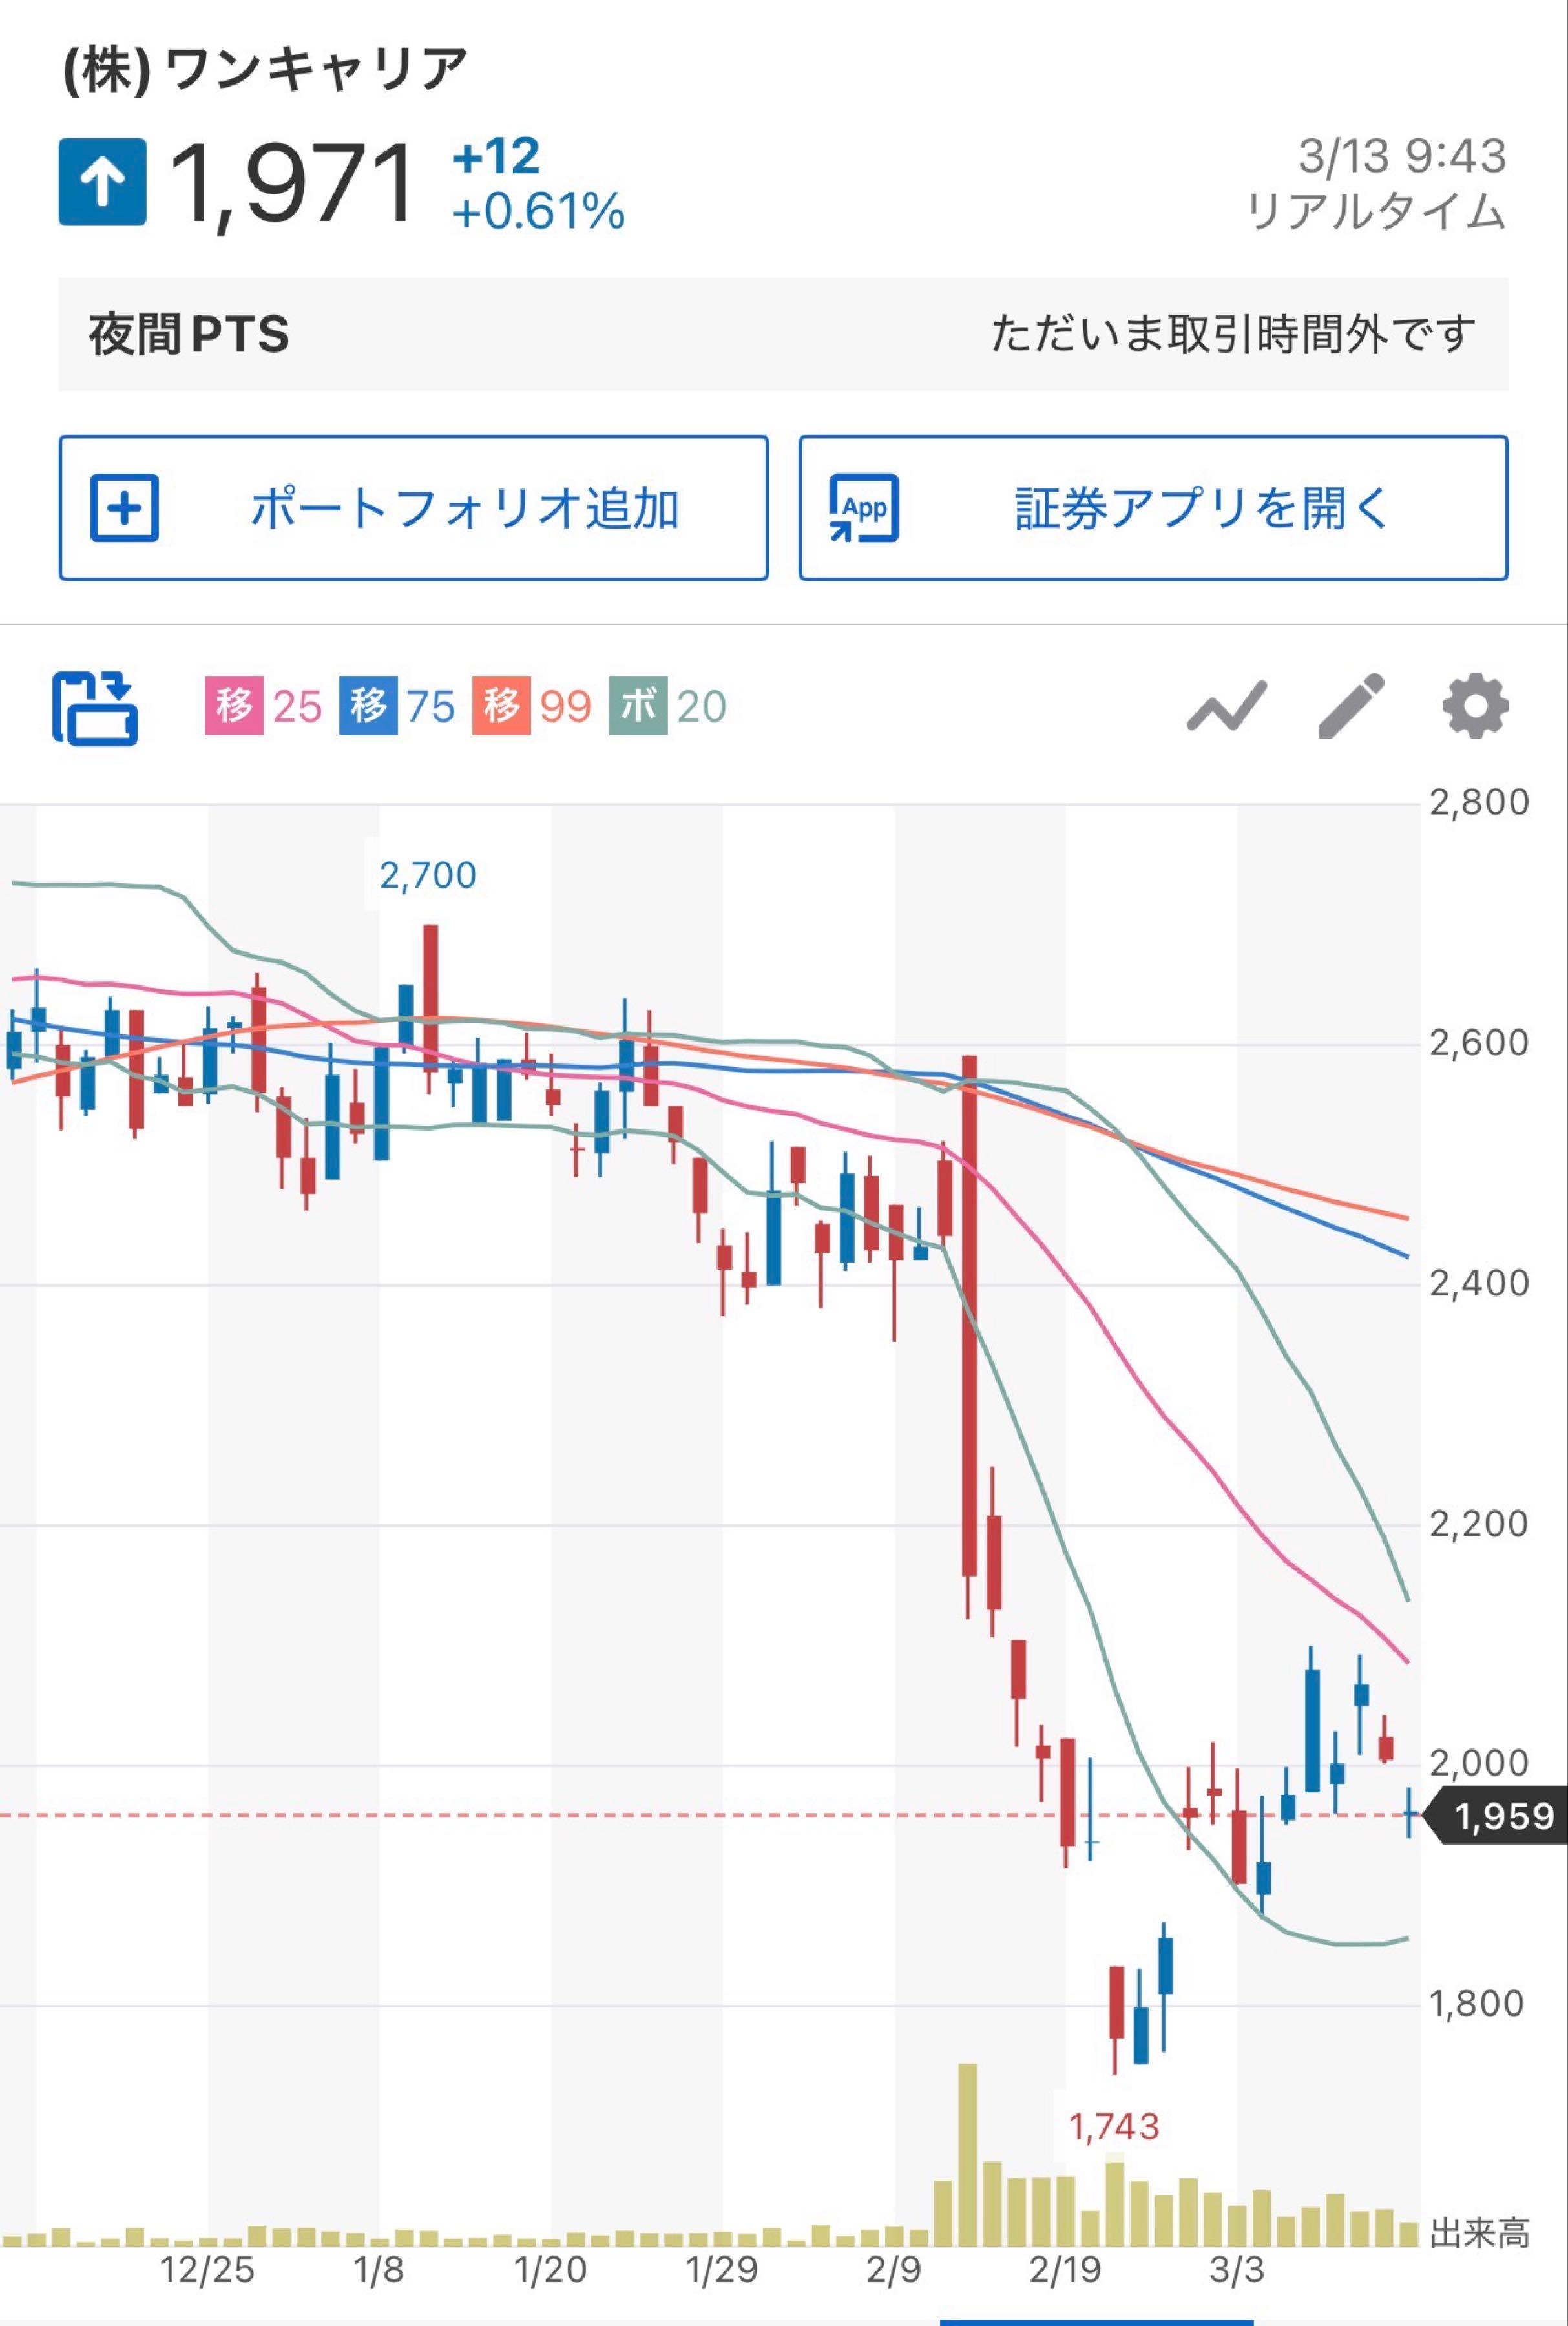Toggle the 99-day moving average indicator

click(x=531, y=707)
